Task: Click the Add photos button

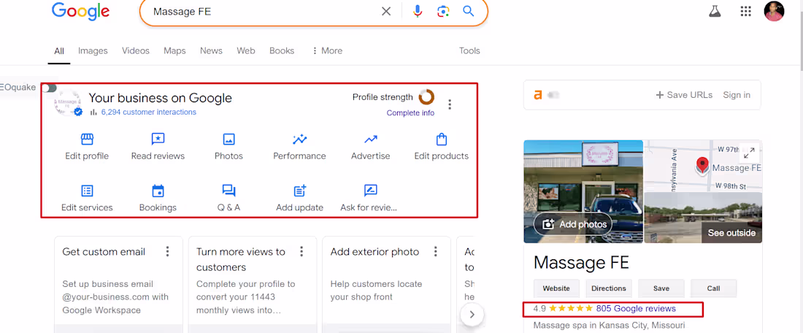Action: [x=572, y=224]
